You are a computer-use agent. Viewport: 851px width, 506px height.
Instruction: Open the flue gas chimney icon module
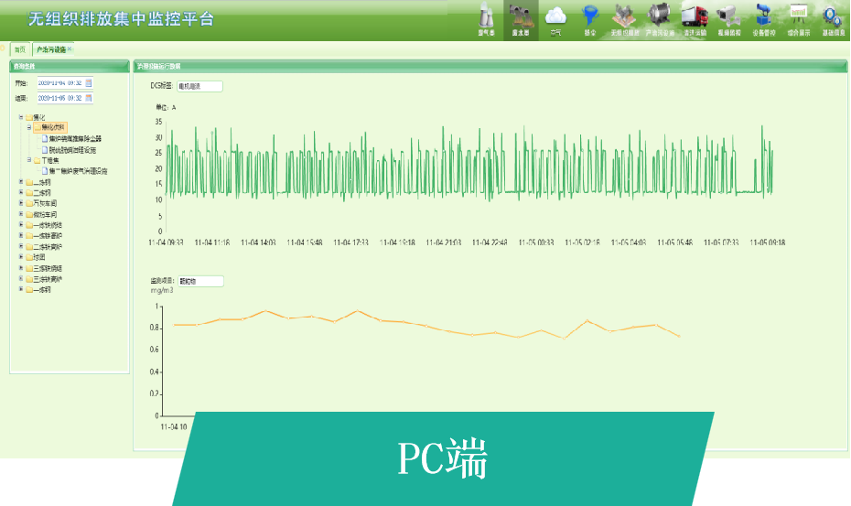[486, 18]
